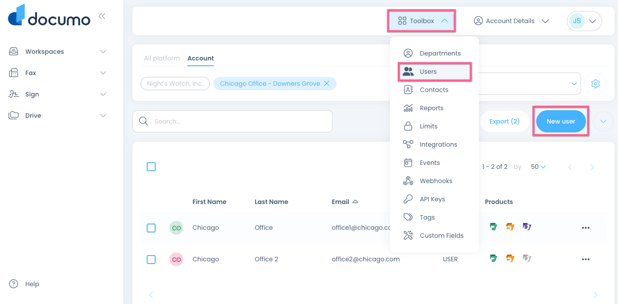The height and width of the screenshot is (304, 618).
Task: Switch to the All platform tab
Action: [162, 58]
